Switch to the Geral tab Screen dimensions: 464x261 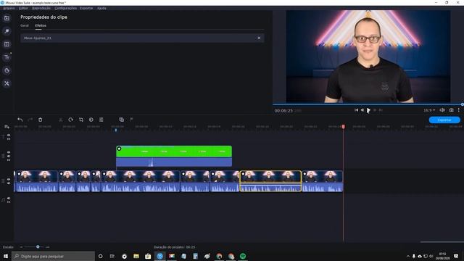25,25
